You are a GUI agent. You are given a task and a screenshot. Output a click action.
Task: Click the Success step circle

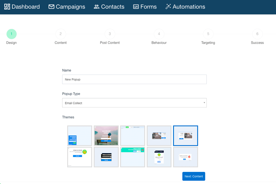(257, 34)
